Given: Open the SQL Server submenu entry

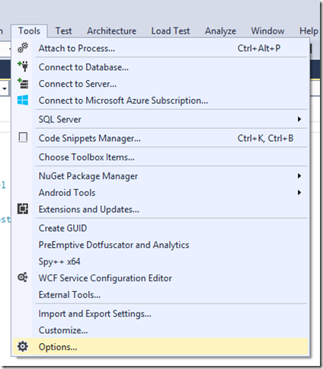Looking at the screenshot, I should point(160,119).
